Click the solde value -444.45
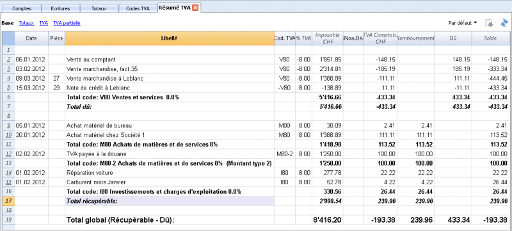 pyautogui.click(x=490, y=79)
